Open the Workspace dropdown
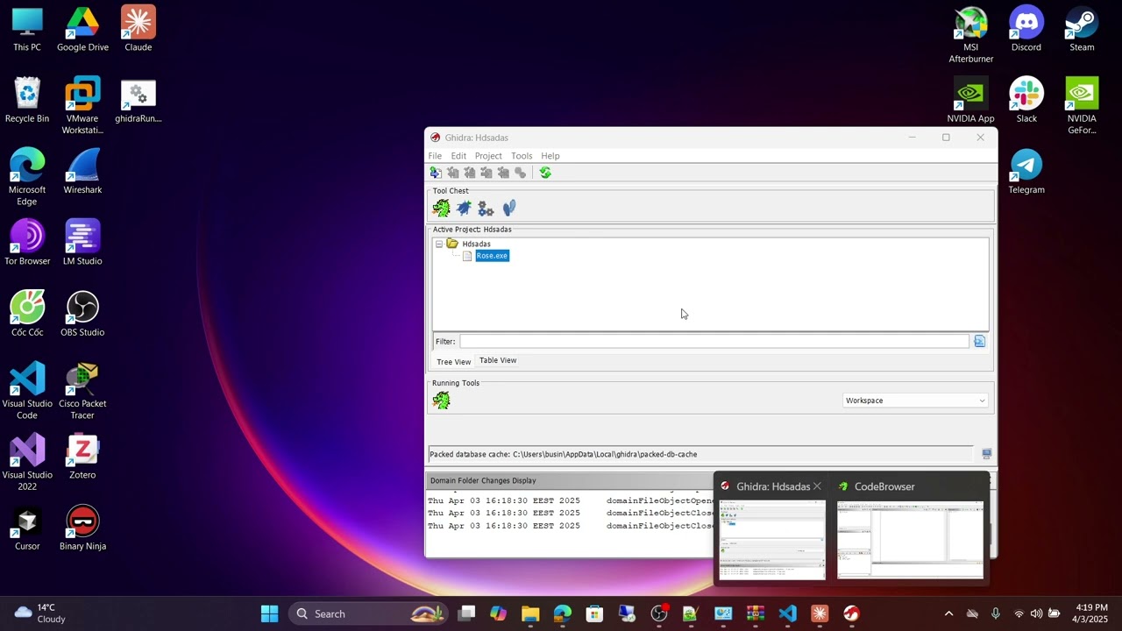 [x=915, y=401]
